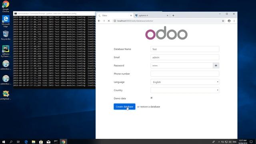Viewport: 256px width, 144px height.
Task: Open Microsoft Store from taskbar
Action: tap(41, 142)
